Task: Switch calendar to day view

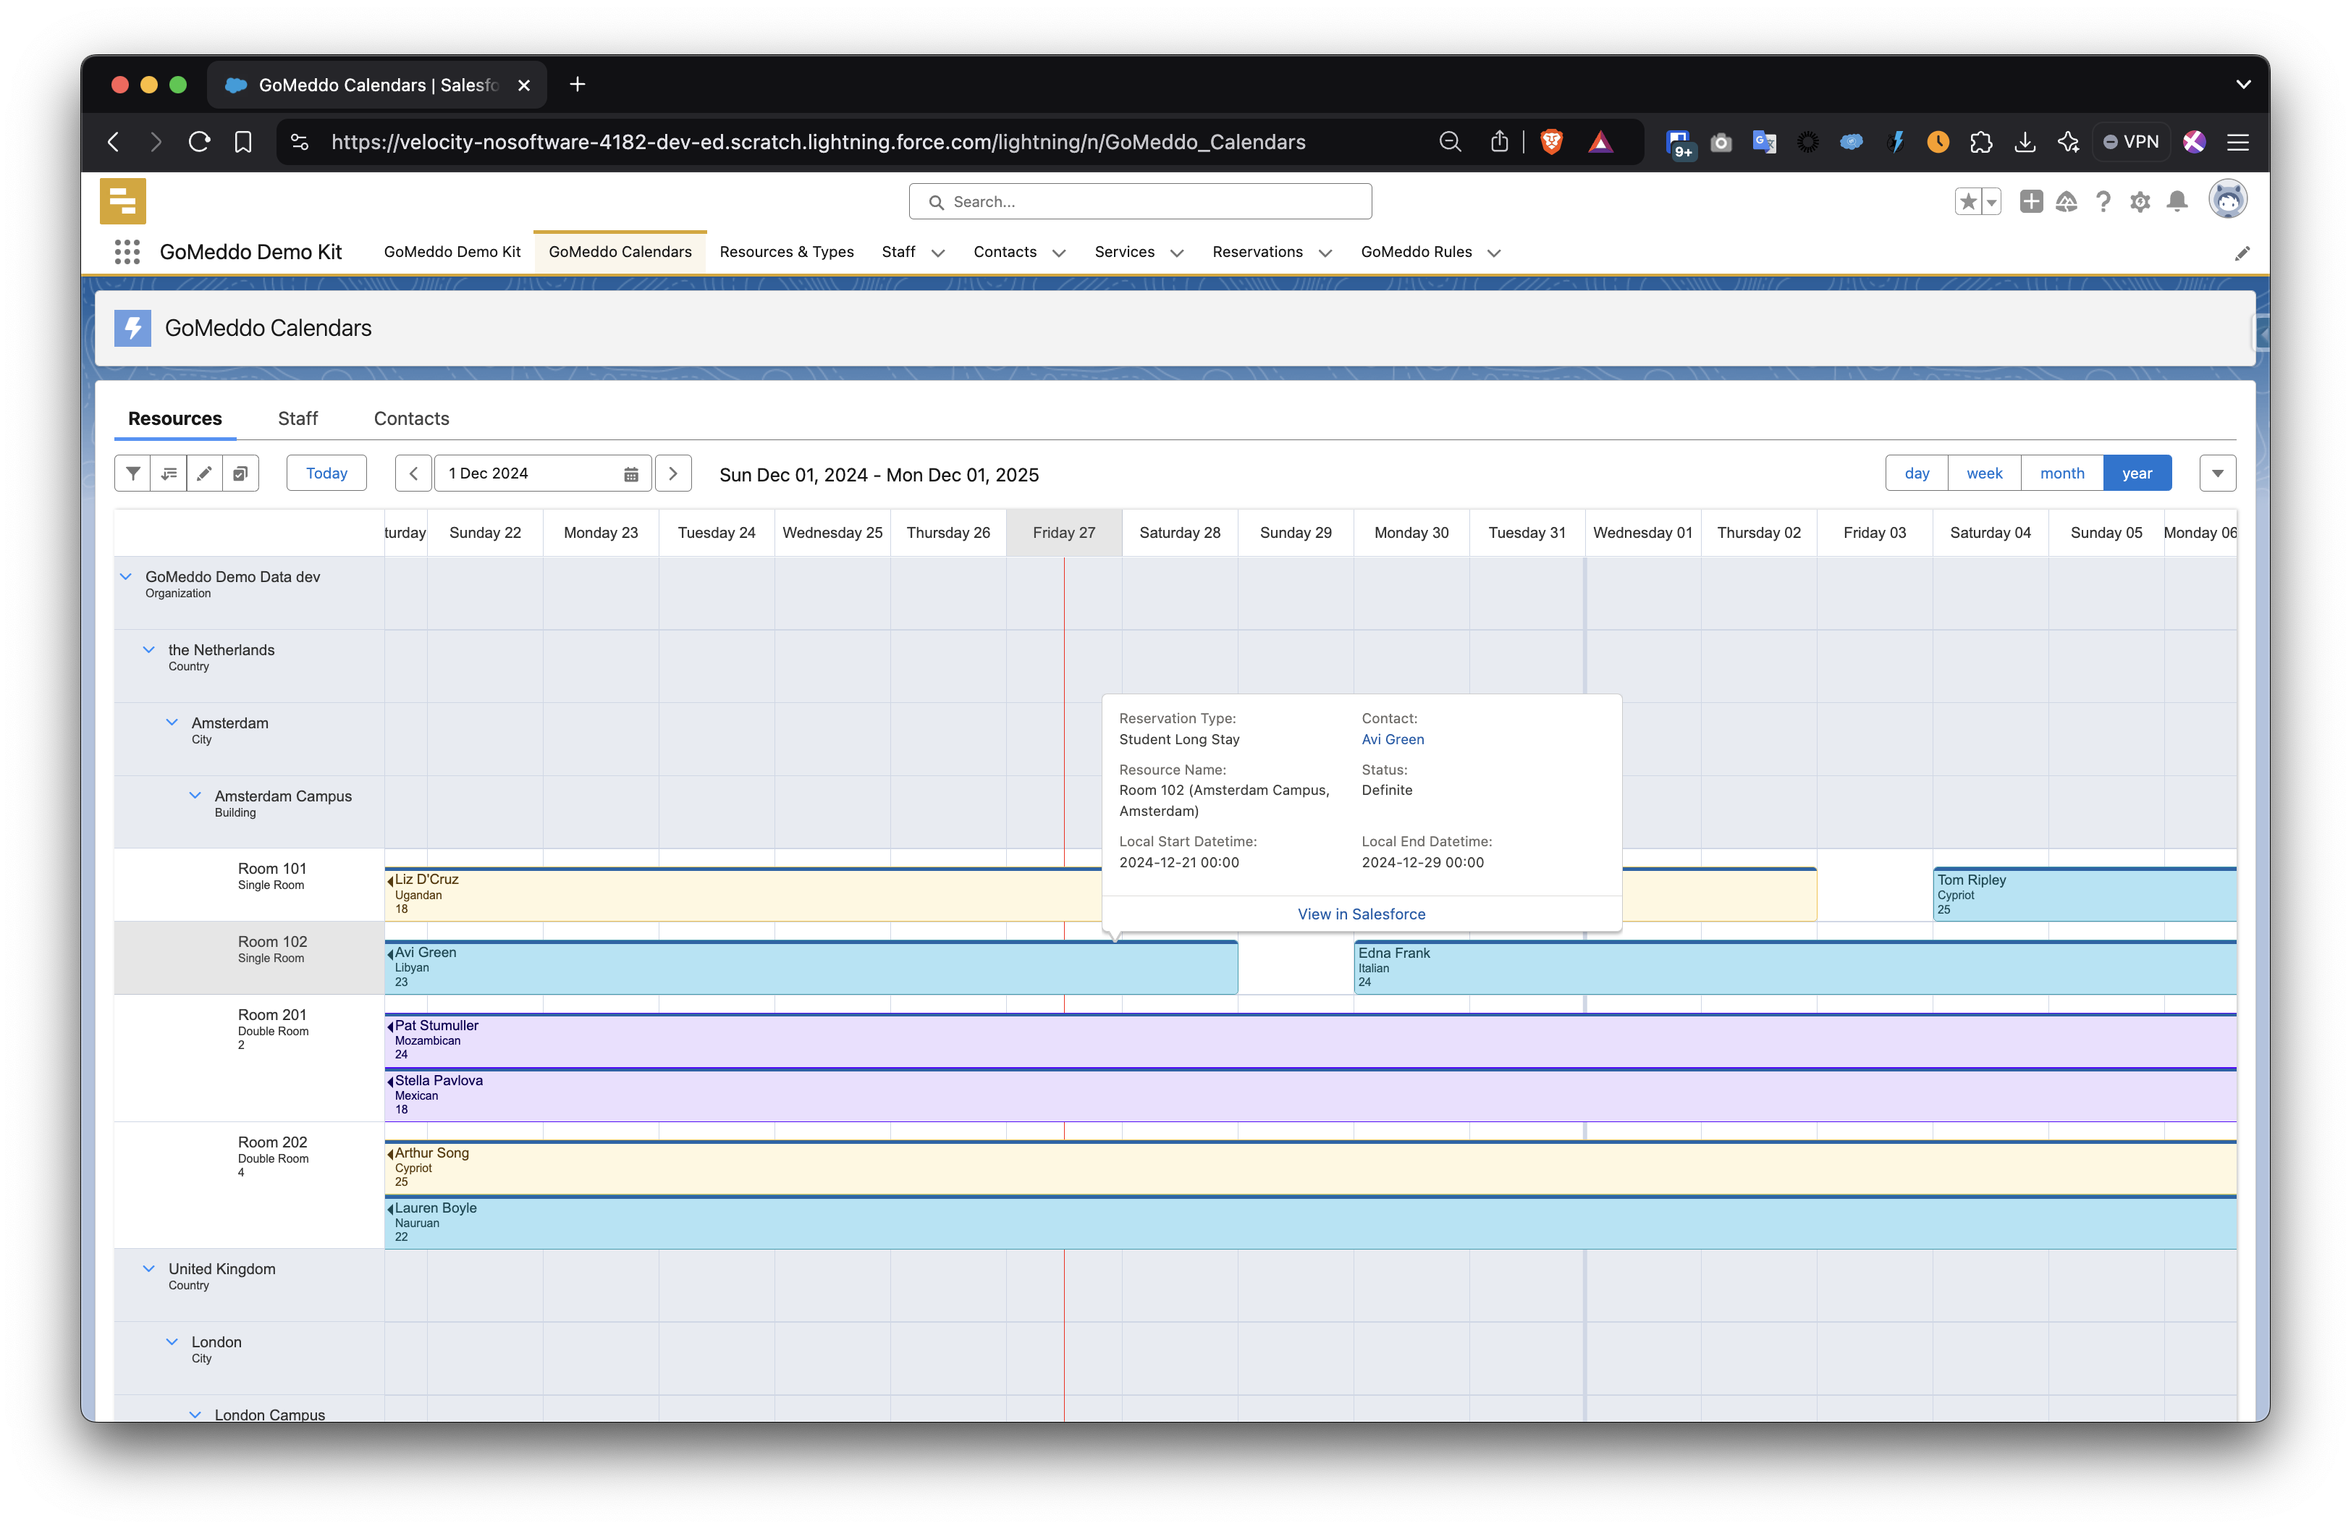Action: [1917, 473]
